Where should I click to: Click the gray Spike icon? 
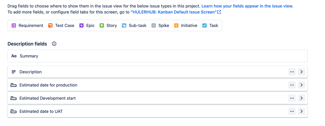point(154,26)
